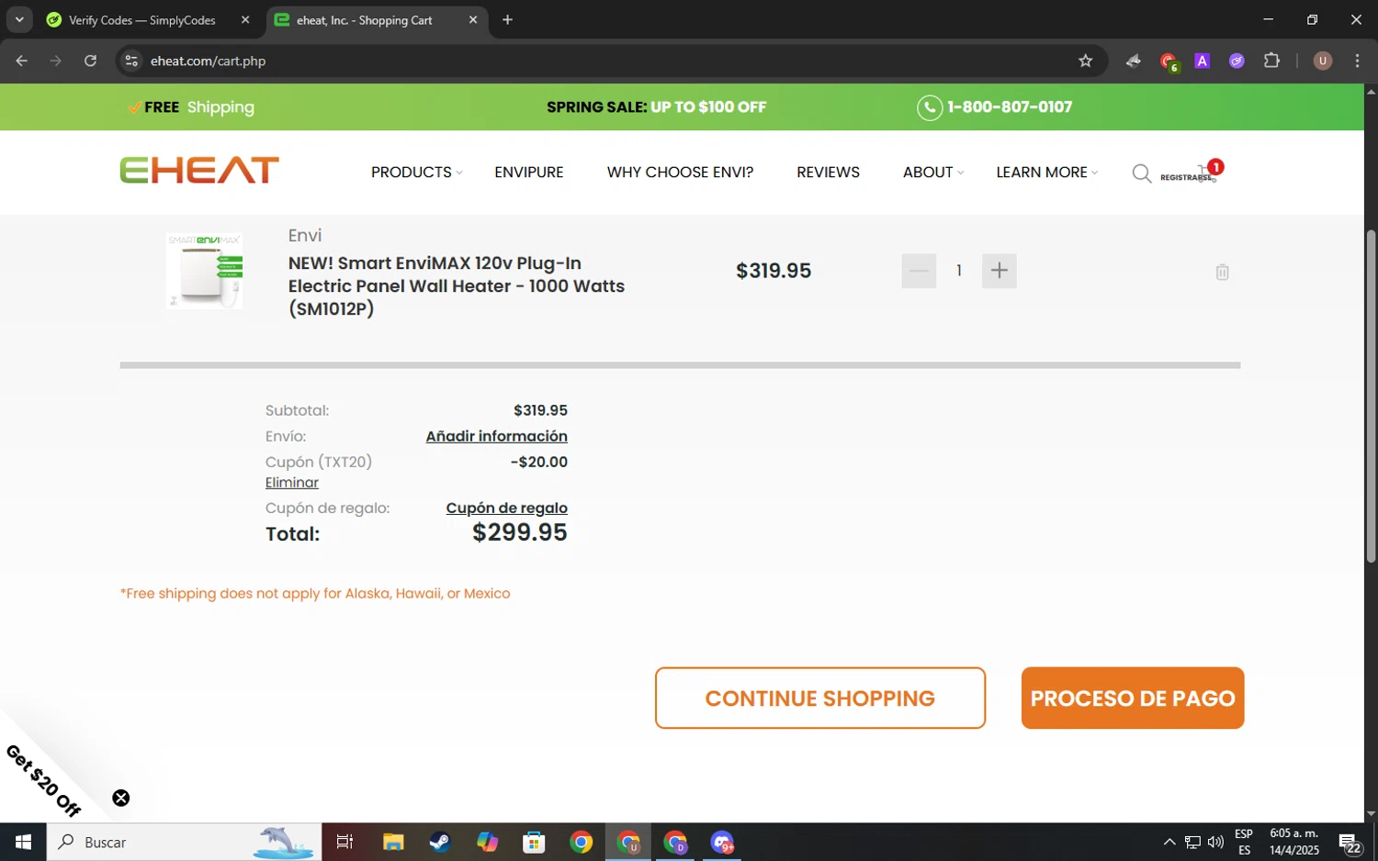Click PROCESO DE PAGO checkout button
Viewport: 1378px width, 861px height.
pos(1133,699)
